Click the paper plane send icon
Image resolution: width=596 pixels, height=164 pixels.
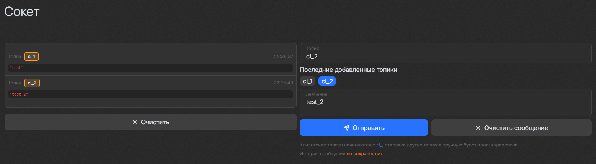click(x=346, y=128)
